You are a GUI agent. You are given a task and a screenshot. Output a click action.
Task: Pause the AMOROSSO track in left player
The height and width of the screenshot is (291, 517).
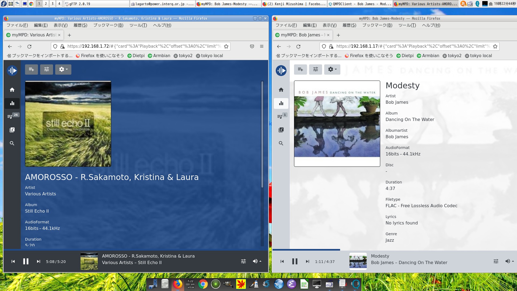26,261
